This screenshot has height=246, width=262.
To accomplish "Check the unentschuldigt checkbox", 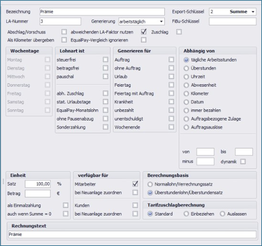I will (x=171, y=119).
